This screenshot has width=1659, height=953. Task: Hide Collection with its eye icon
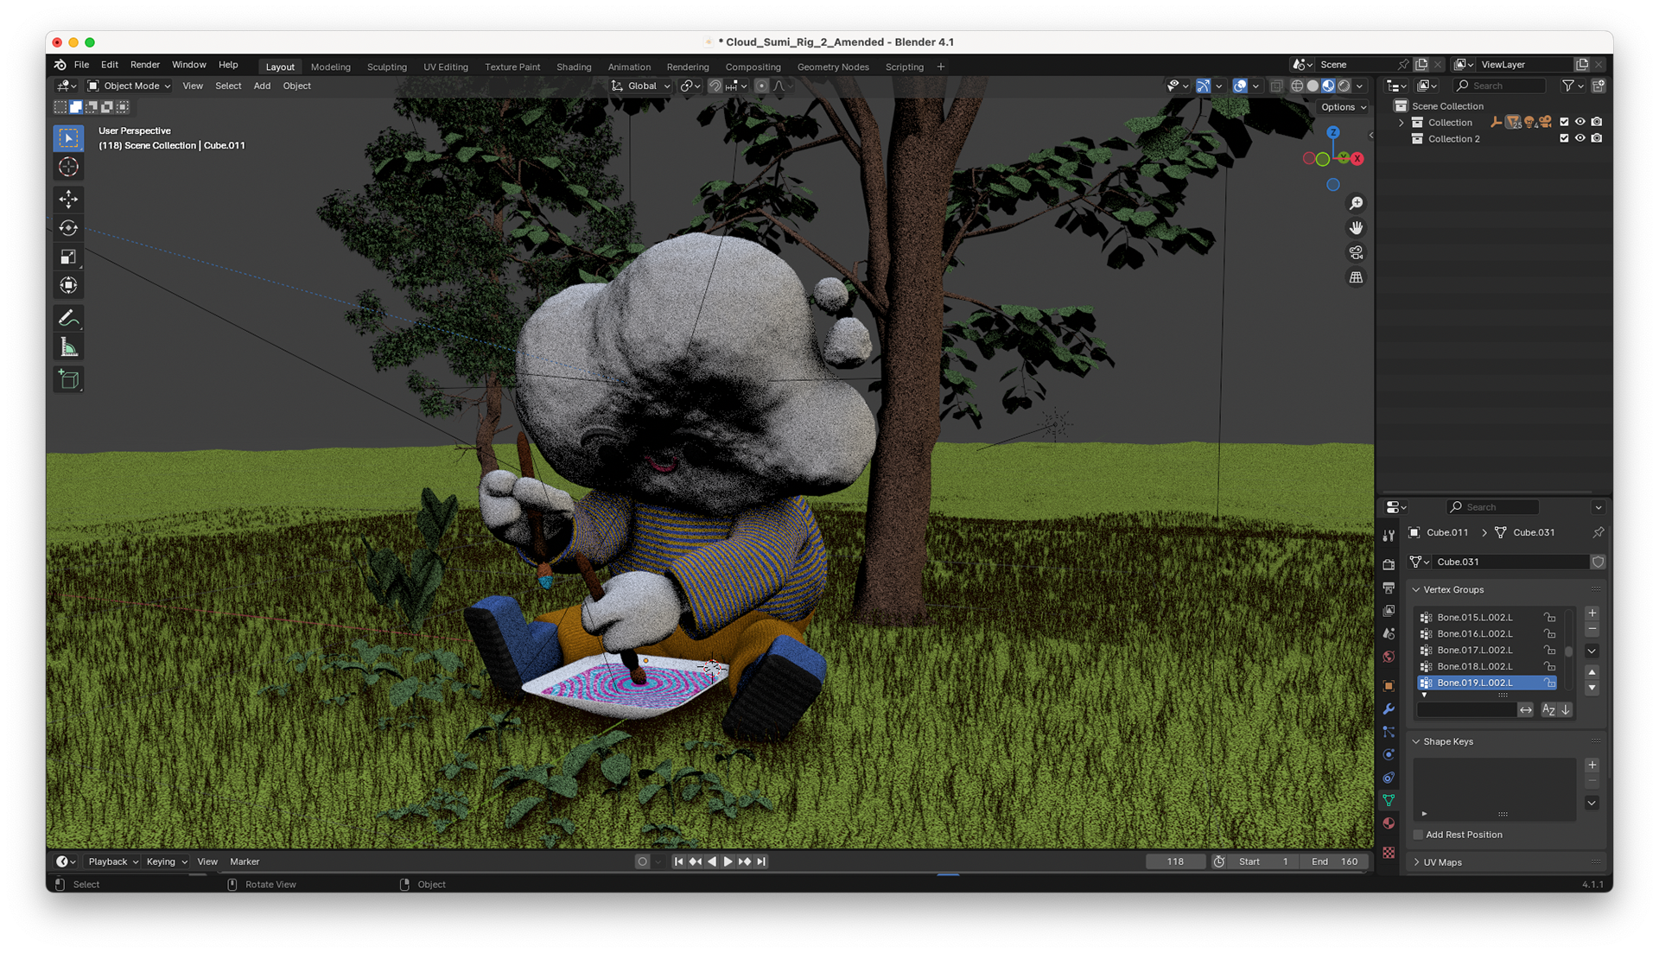point(1580,122)
